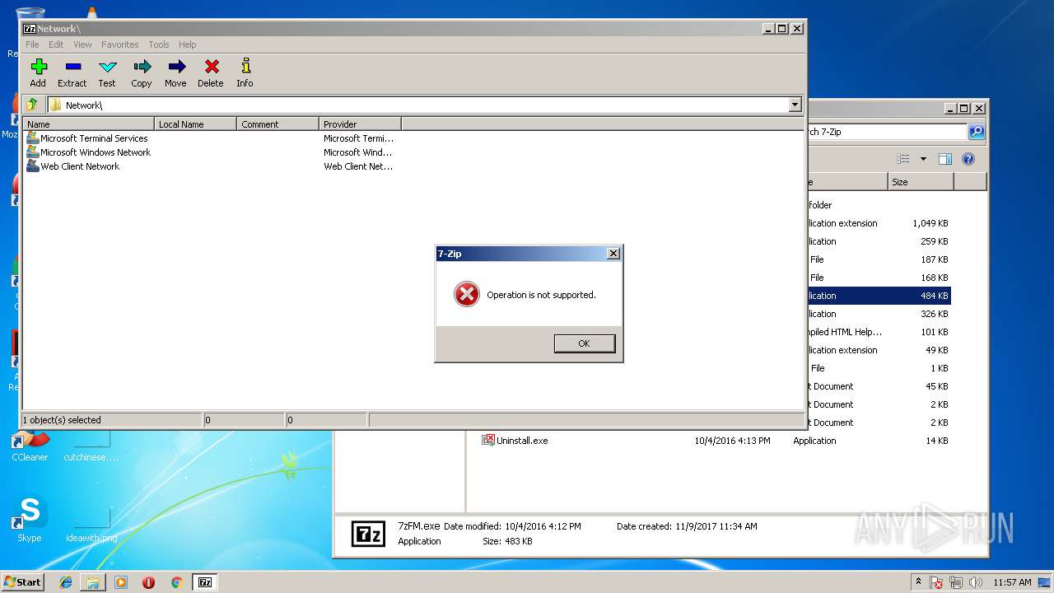Show hidden tray icons arrow
Image resolution: width=1054 pixels, height=593 pixels.
(x=918, y=582)
